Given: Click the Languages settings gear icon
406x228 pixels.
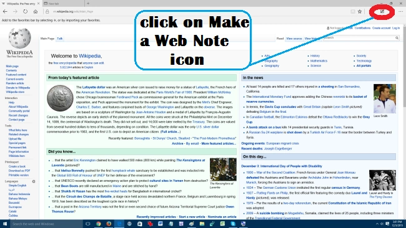Looking at the screenshot, I should coord(34,181).
